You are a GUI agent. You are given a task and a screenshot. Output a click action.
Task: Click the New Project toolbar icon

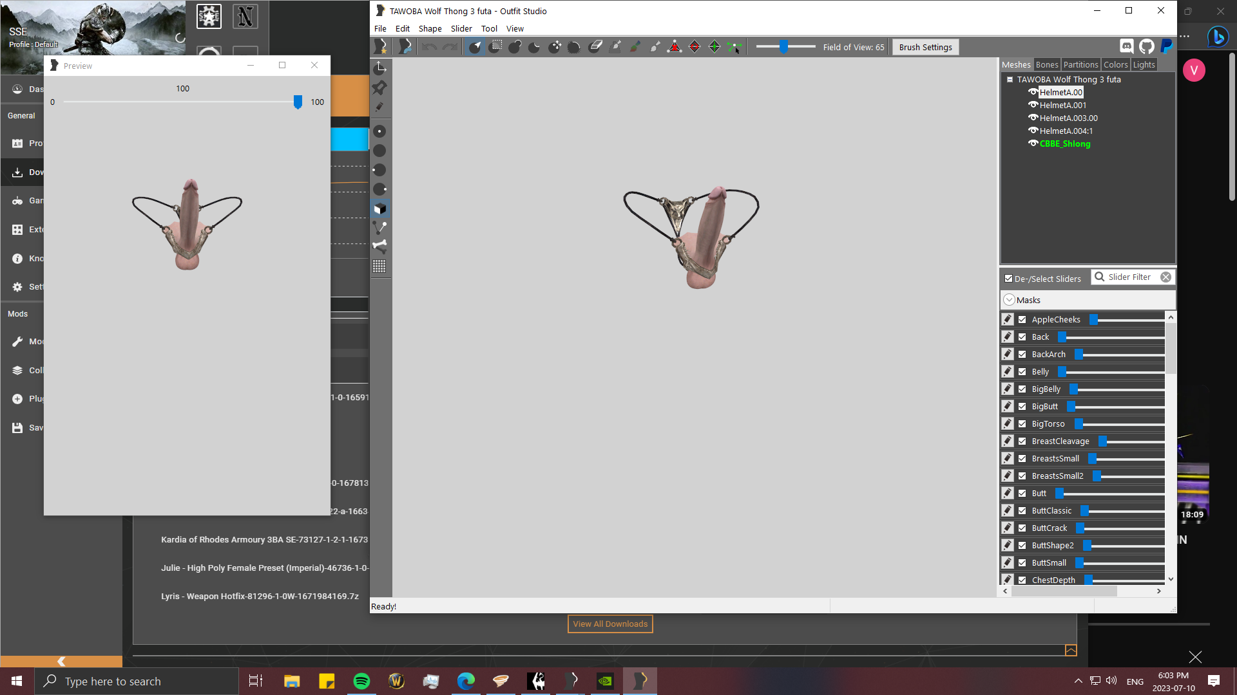coord(381,47)
